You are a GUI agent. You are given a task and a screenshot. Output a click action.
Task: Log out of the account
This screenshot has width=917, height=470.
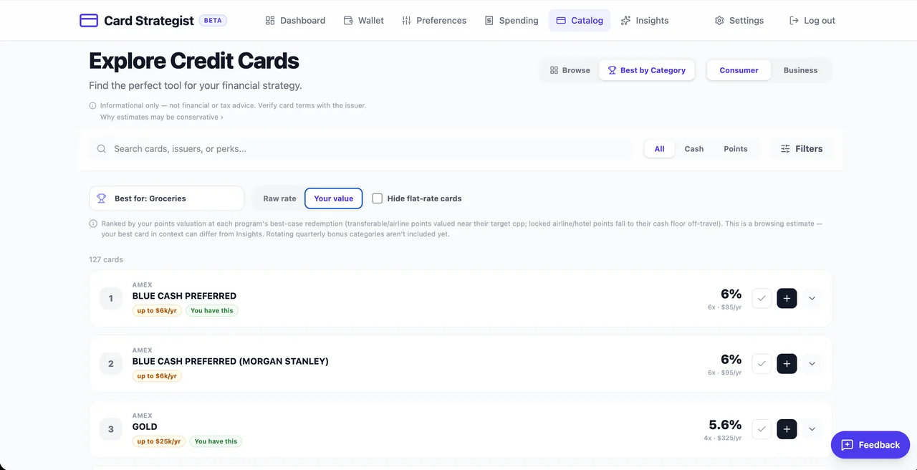(x=812, y=20)
